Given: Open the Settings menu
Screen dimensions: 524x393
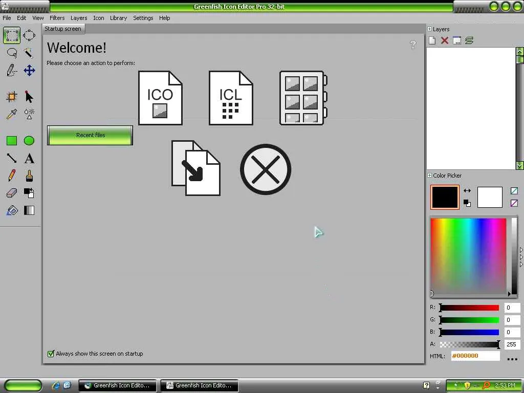Looking at the screenshot, I should point(143,18).
